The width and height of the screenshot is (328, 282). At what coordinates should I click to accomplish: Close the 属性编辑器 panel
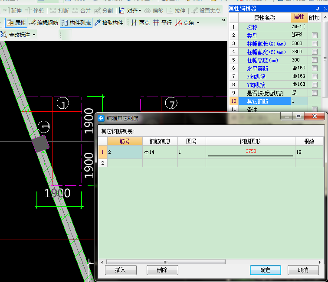(x=325, y=9)
